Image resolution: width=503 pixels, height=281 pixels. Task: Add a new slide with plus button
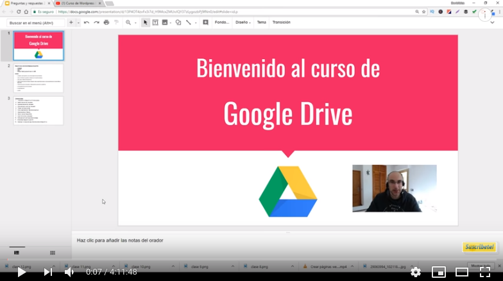coord(71,22)
